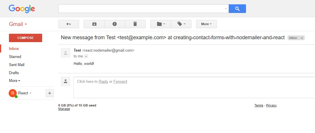Report spam with the exclamation icon
The image size is (315, 133).
(x=115, y=24)
